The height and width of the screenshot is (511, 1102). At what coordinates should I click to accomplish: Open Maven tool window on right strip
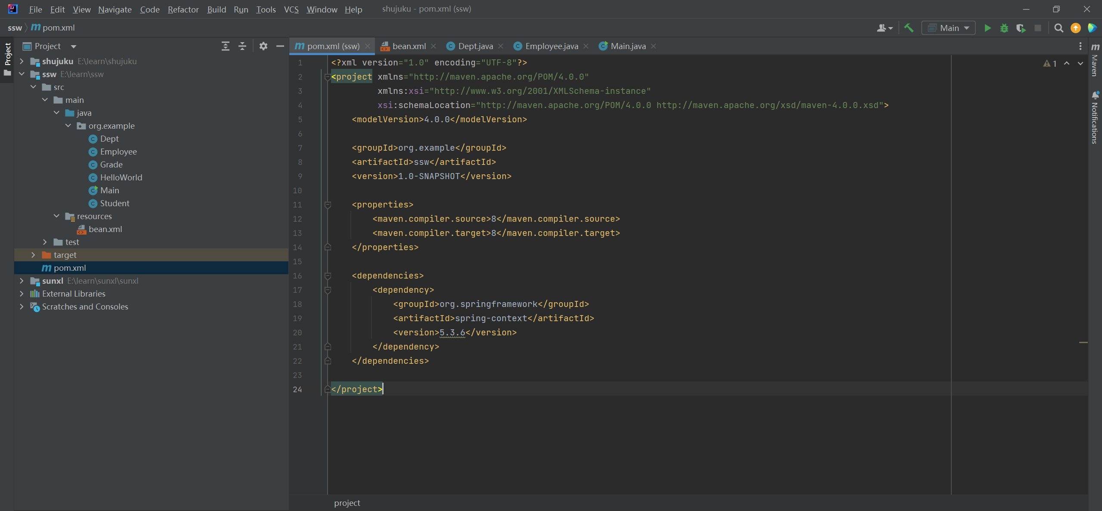pos(1095,60)
